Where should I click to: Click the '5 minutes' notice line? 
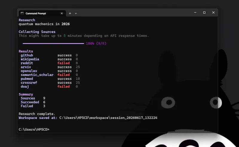[84, 36]
